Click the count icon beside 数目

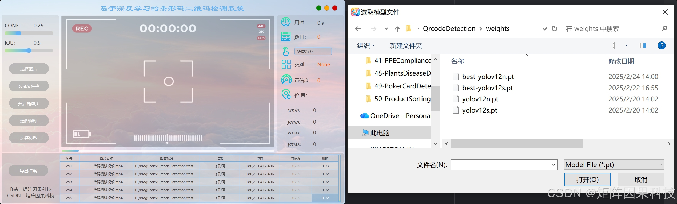(x=286, y=36)
